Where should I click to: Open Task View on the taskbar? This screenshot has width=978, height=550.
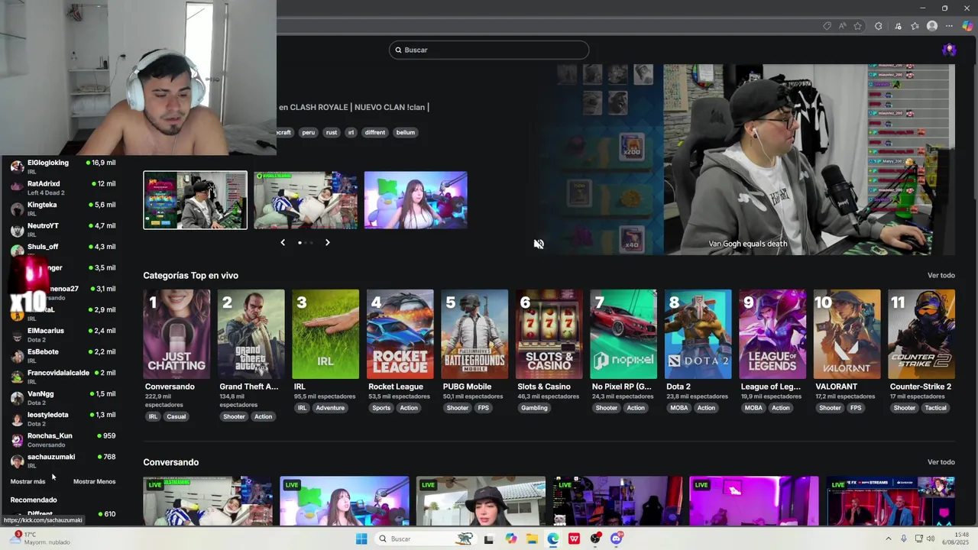489,539
